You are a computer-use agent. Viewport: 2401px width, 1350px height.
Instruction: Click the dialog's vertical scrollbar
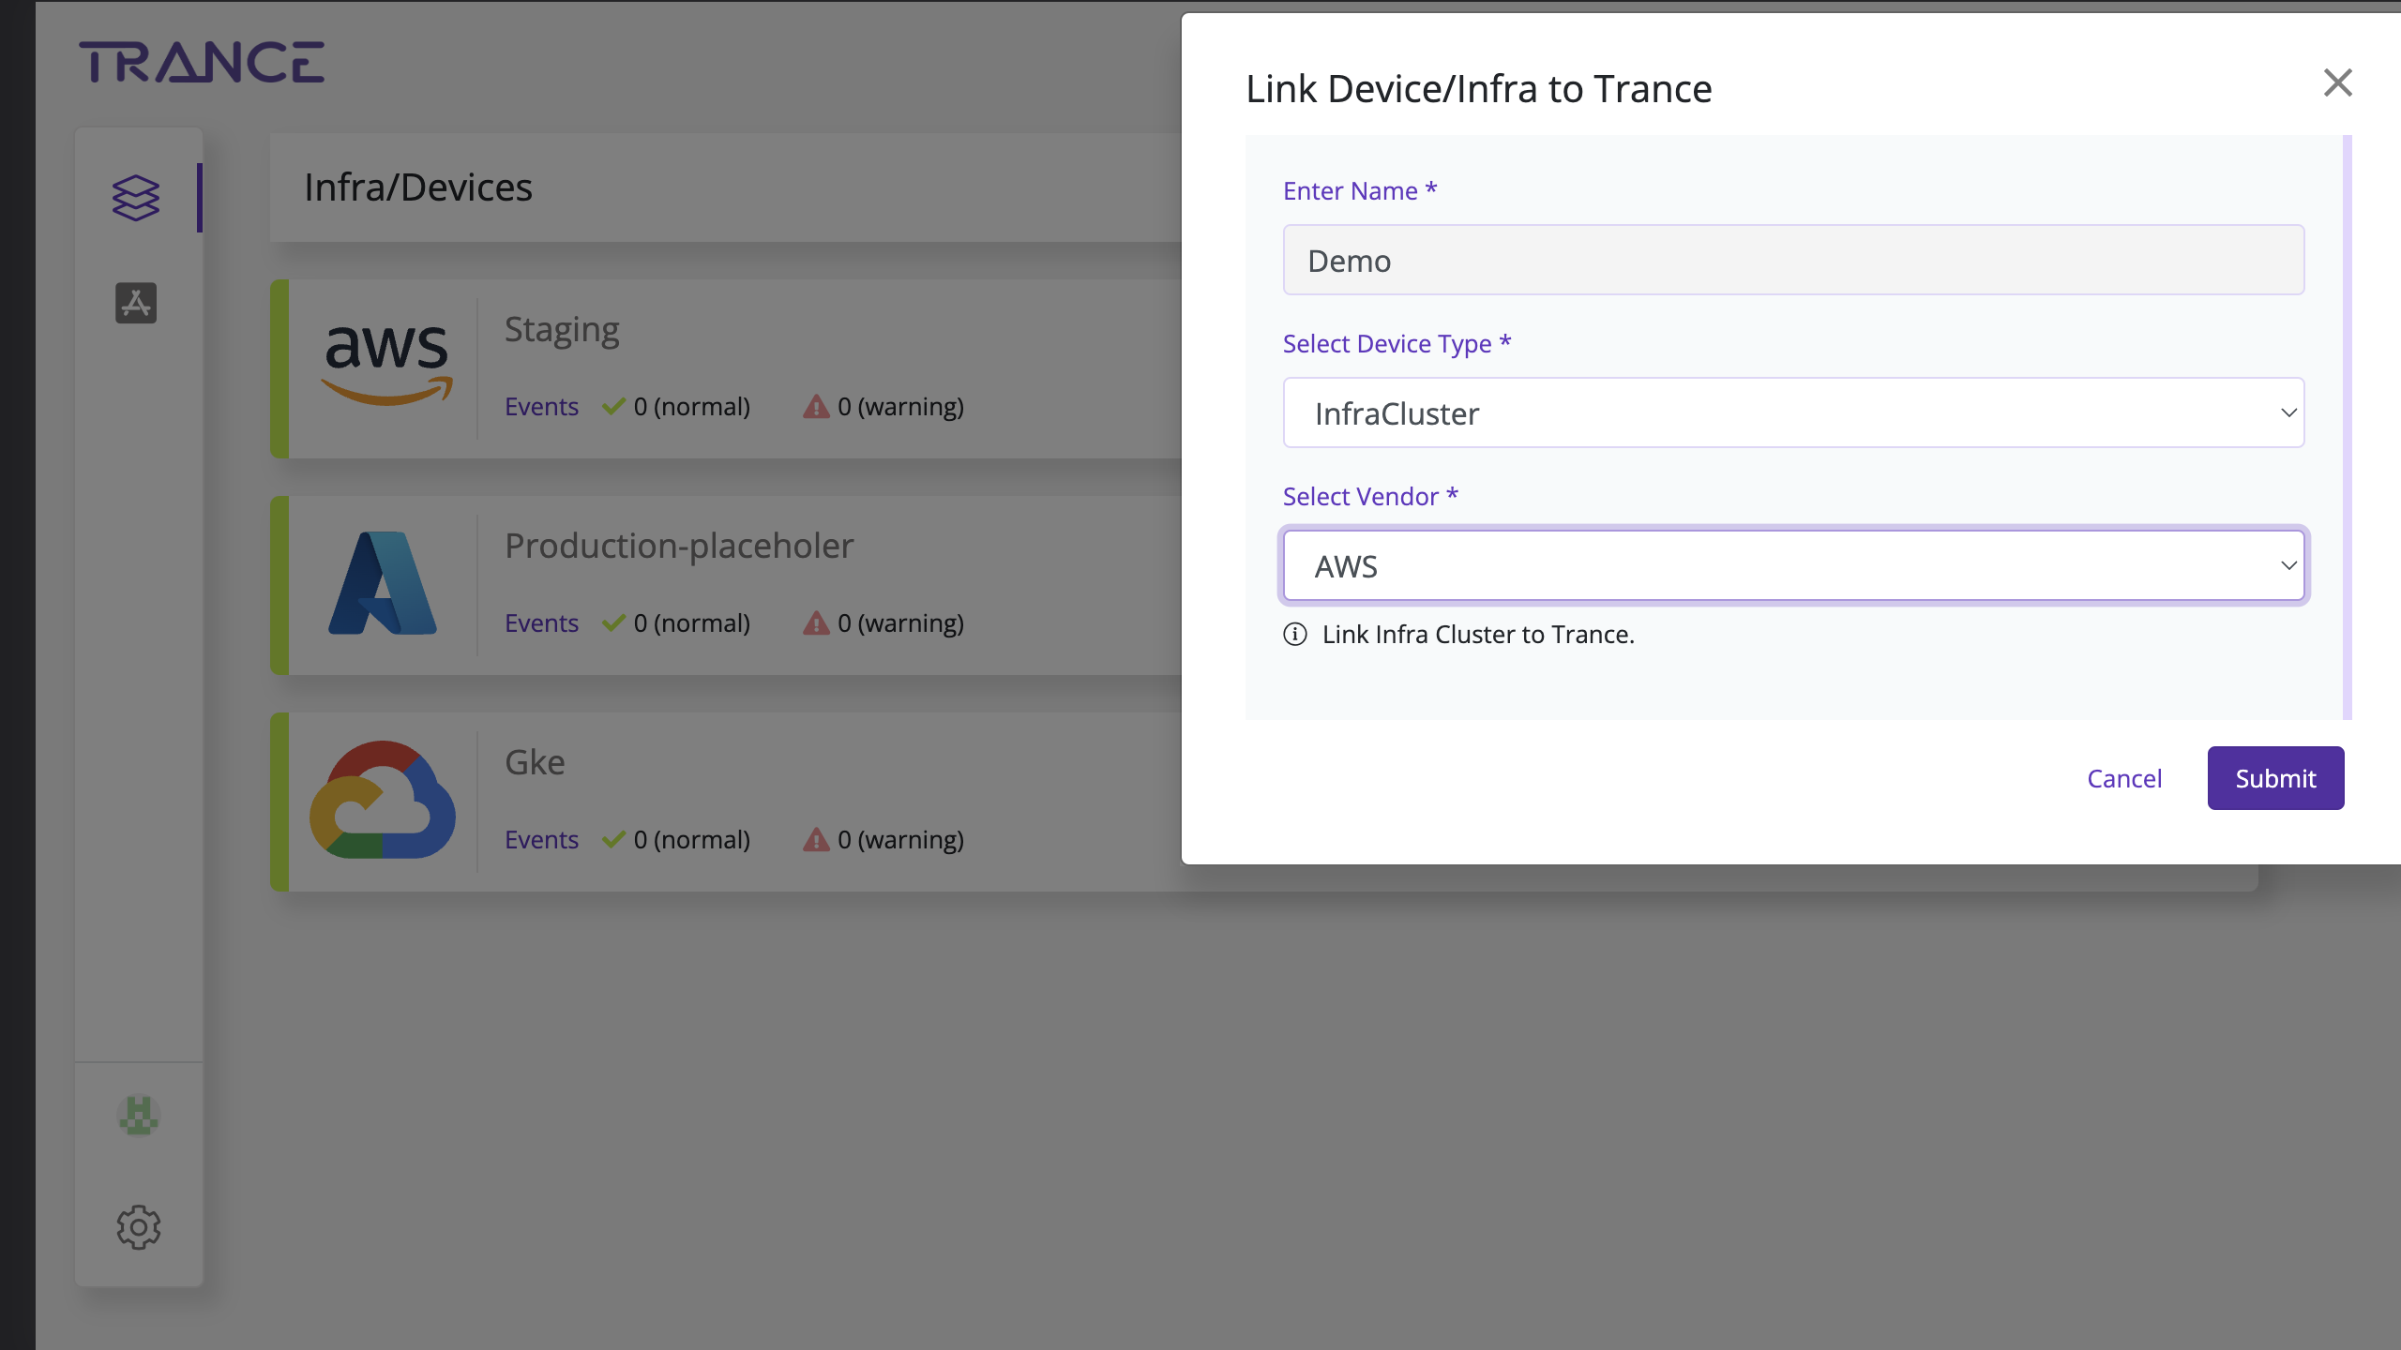tap(2347, 427)
